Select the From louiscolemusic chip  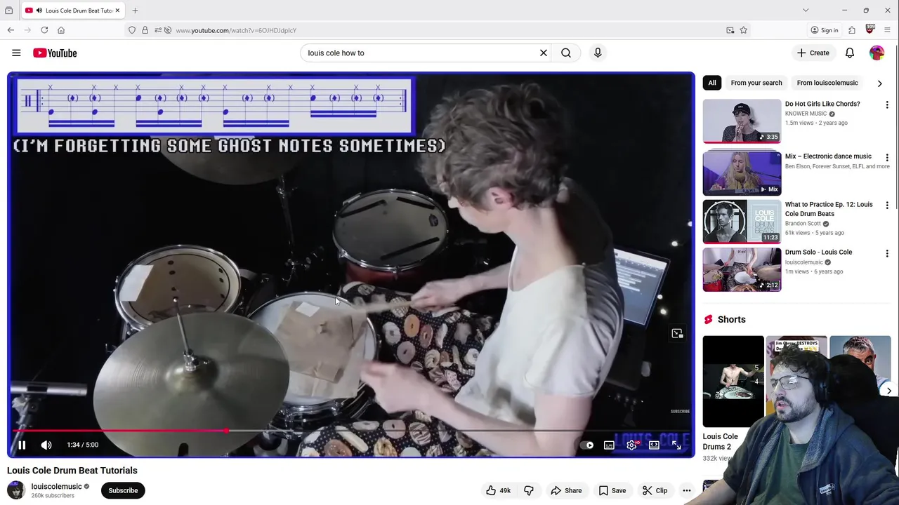(x=827, y=83)
